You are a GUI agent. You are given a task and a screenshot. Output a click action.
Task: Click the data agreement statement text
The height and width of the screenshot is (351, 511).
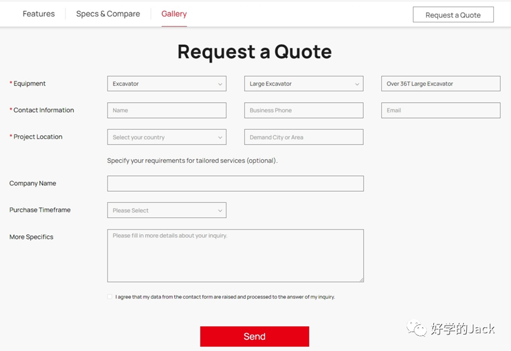tap(225, 297)
